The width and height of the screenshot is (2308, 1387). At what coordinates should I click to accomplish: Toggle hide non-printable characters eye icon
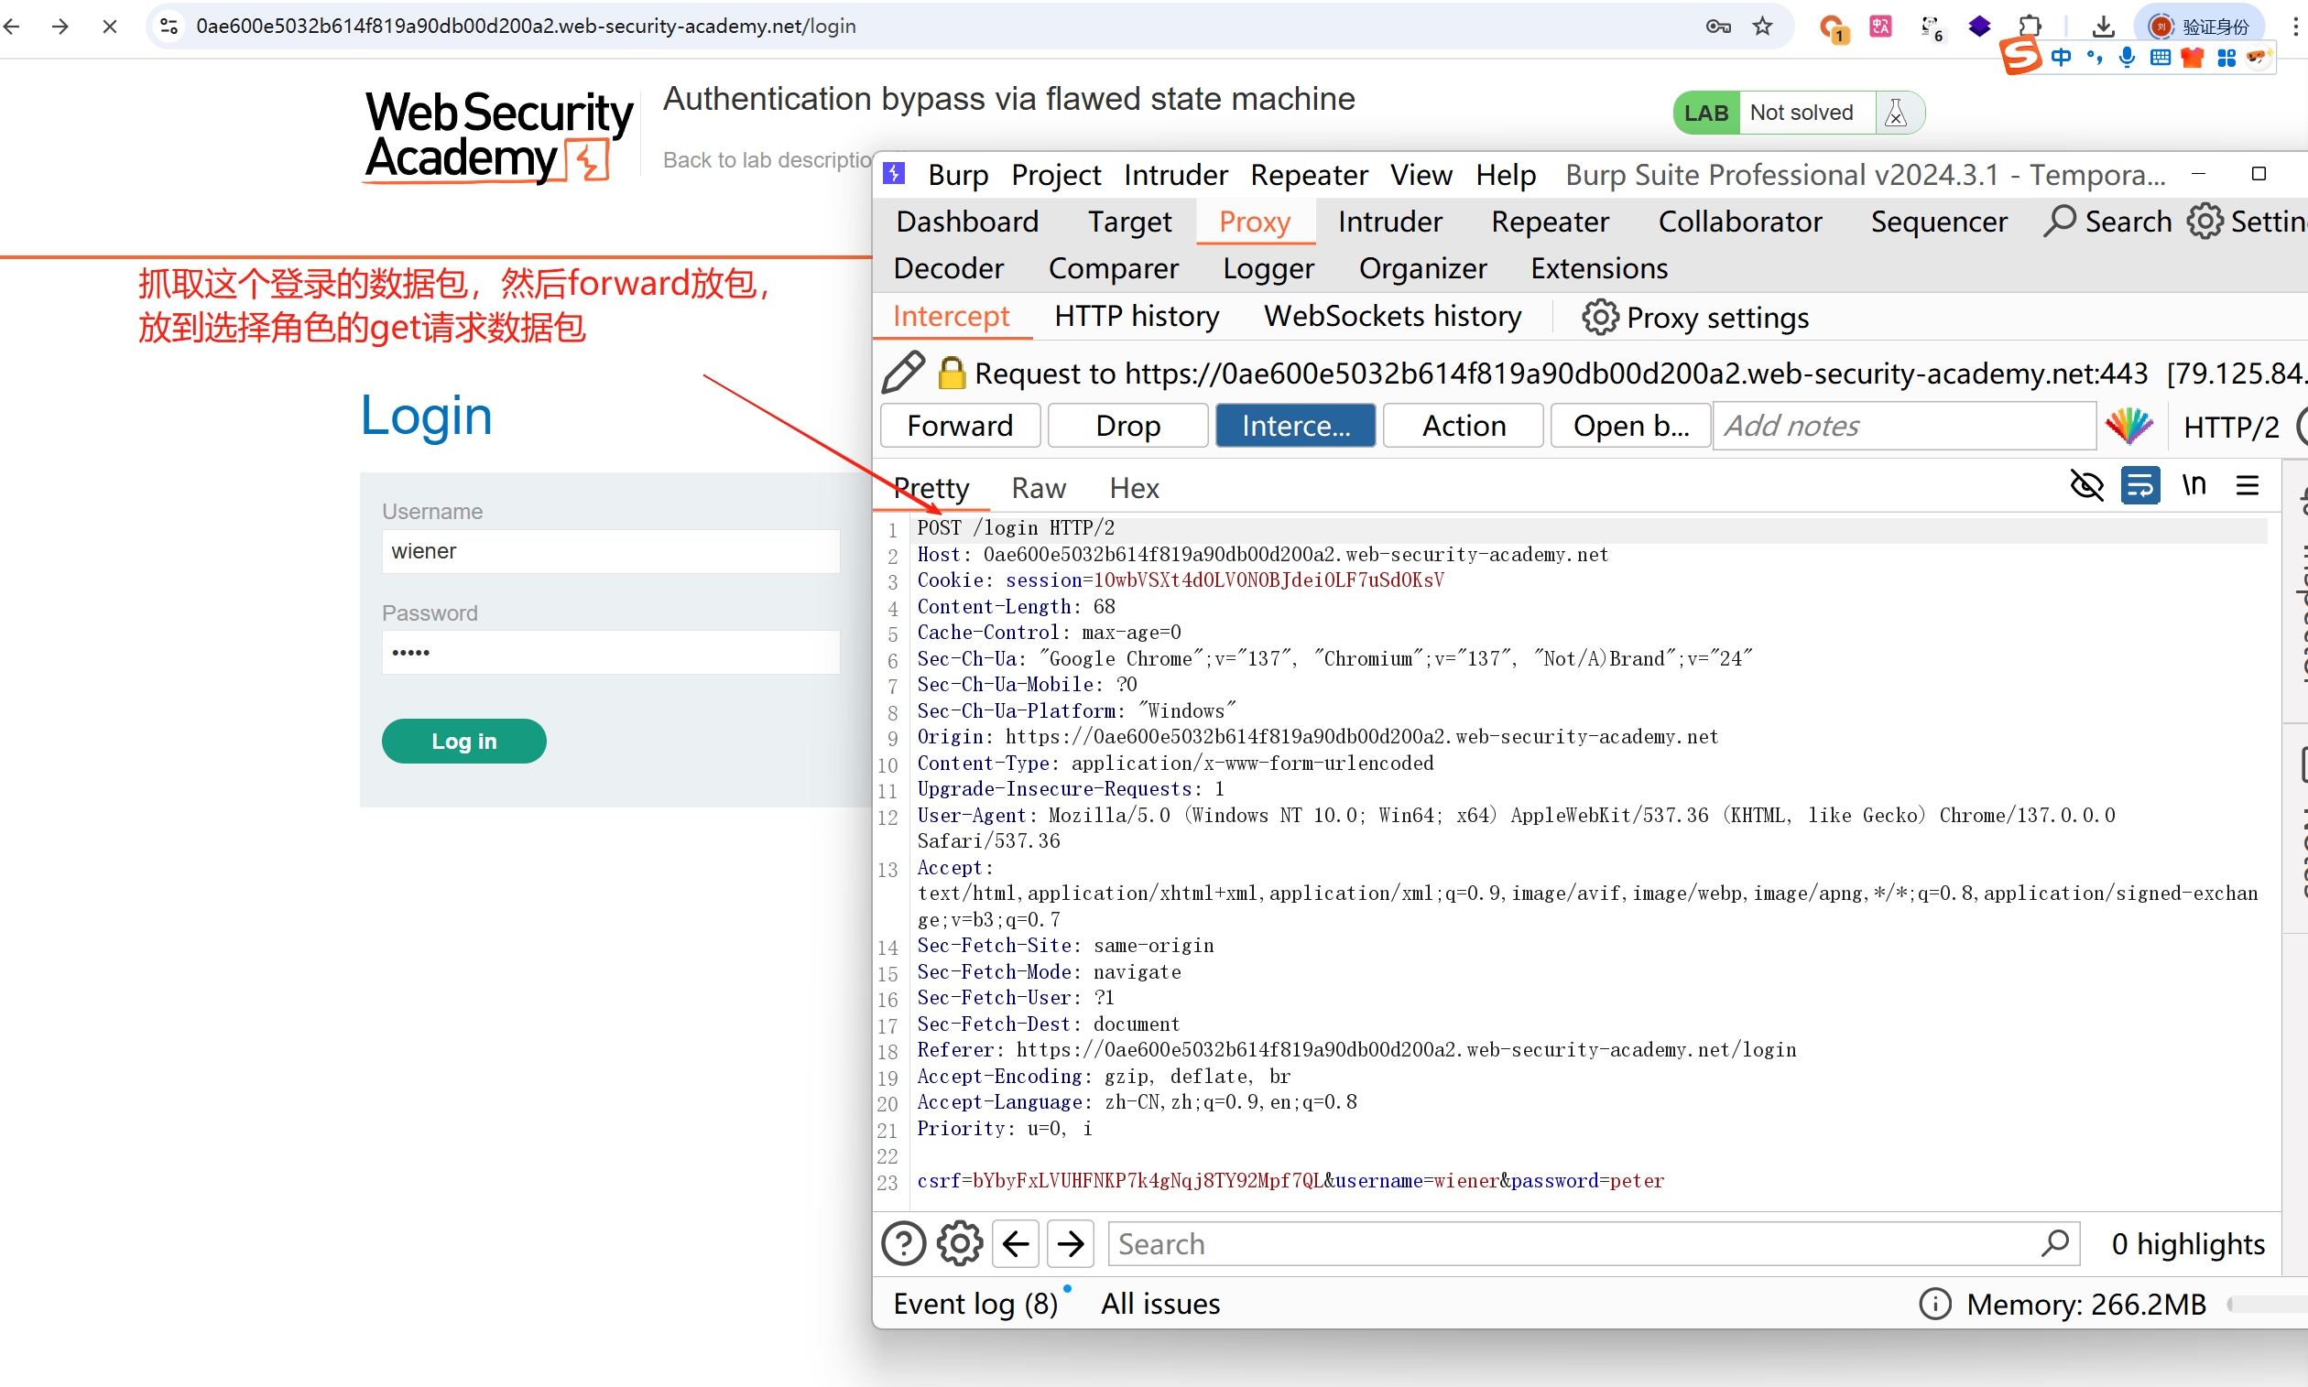coord(2086,486)
